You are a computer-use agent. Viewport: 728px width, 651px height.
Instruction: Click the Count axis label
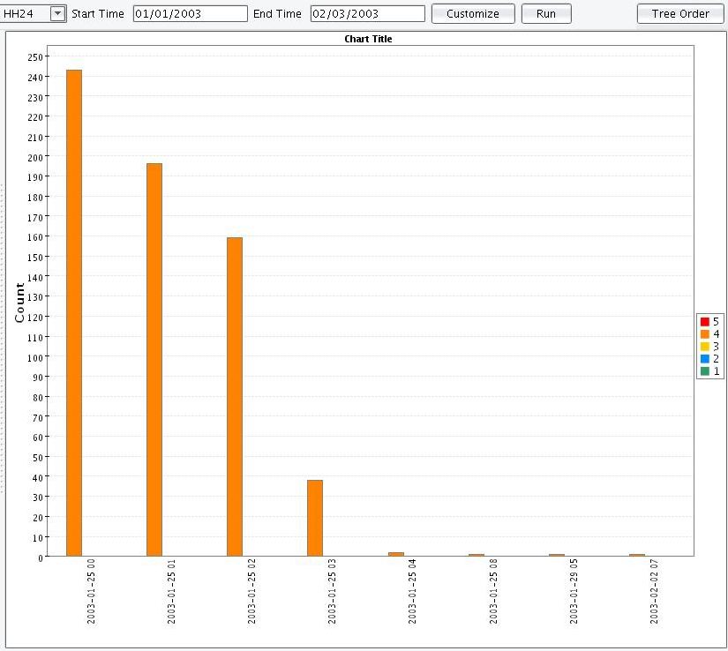click(19, 303)
